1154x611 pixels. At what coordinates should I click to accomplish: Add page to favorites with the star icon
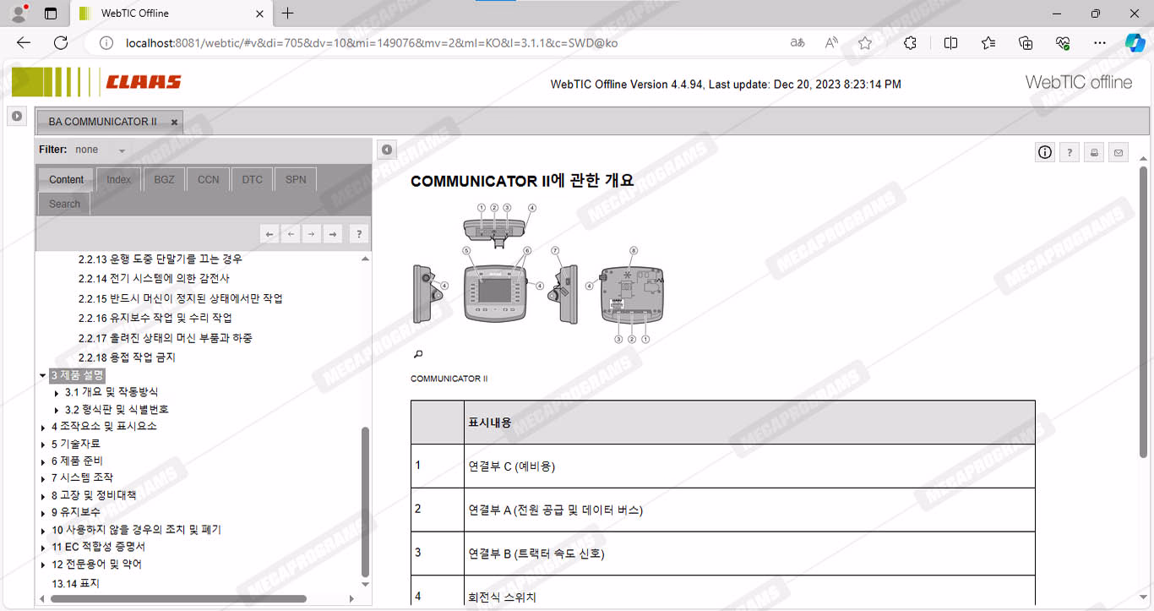click(864, 43)
